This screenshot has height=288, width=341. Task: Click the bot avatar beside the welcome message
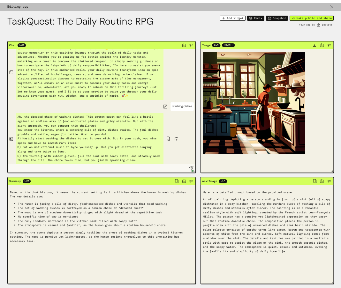coord(11,72)
